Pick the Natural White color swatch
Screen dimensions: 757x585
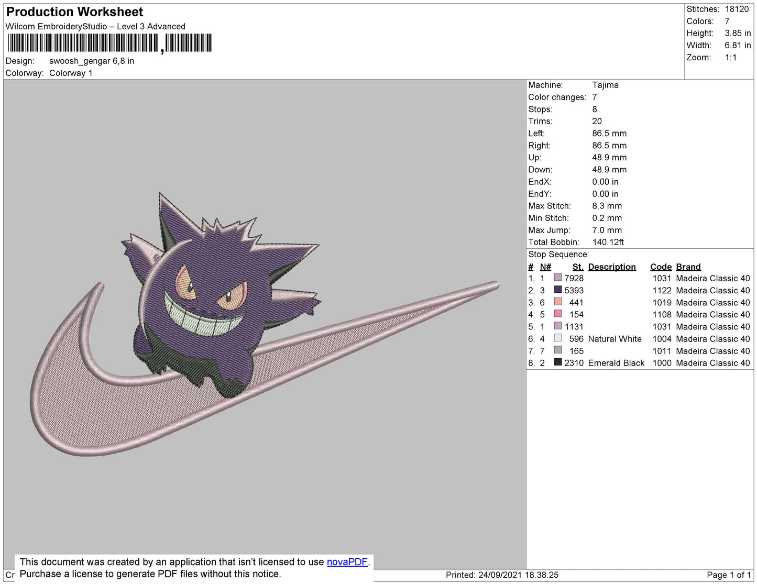click(558, 338)
